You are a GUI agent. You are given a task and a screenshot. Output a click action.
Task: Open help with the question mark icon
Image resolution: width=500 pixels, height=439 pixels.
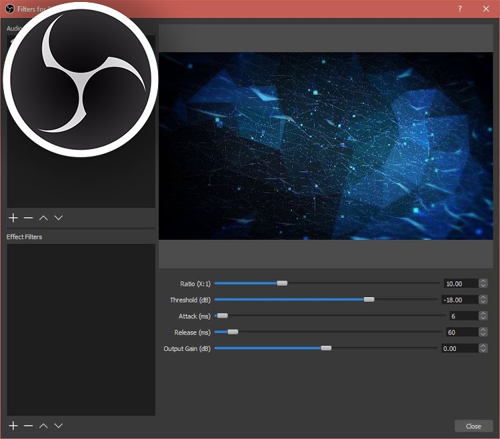[460, 9]
